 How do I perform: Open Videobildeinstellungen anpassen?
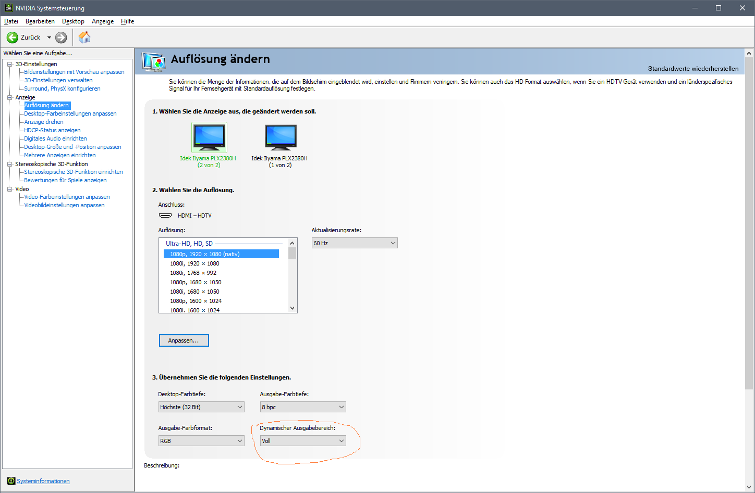64,205
